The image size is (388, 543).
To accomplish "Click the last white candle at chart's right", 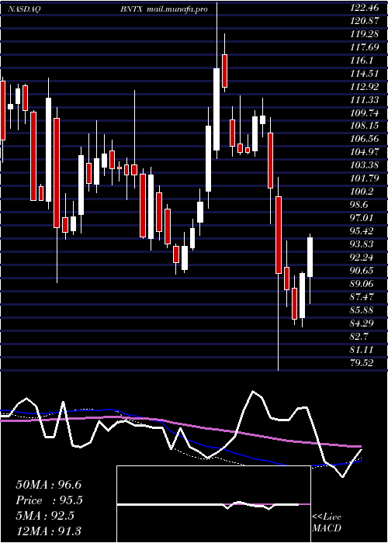I will point(310,257).
